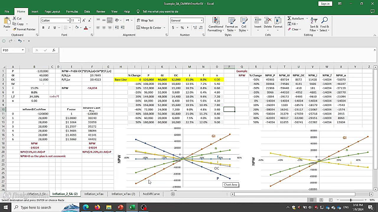Click the Sign in button
This screenshot has height=212, width=378.
325,4
